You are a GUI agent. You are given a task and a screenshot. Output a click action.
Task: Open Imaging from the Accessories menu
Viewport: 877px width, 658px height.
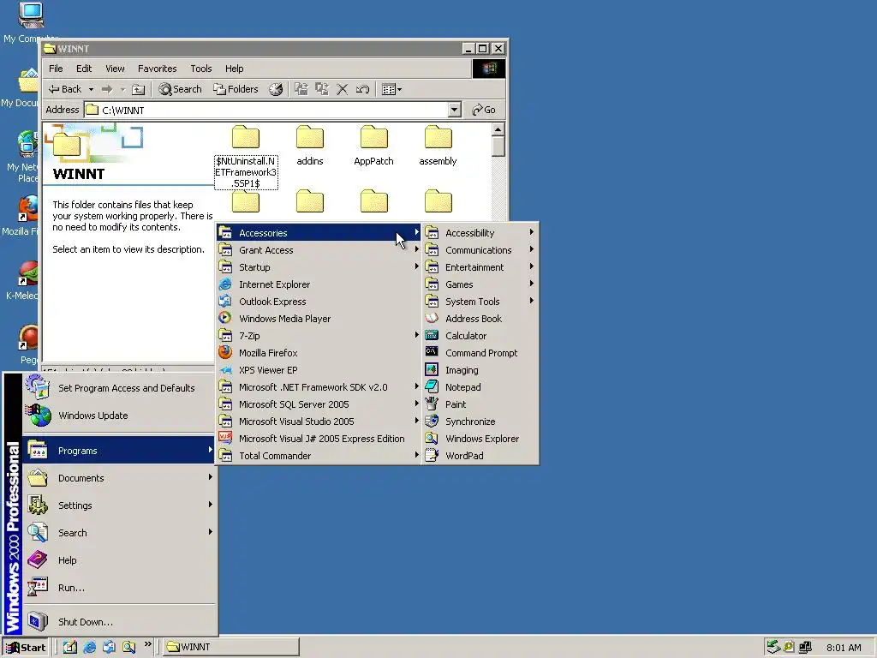click(x=480, y=370)
